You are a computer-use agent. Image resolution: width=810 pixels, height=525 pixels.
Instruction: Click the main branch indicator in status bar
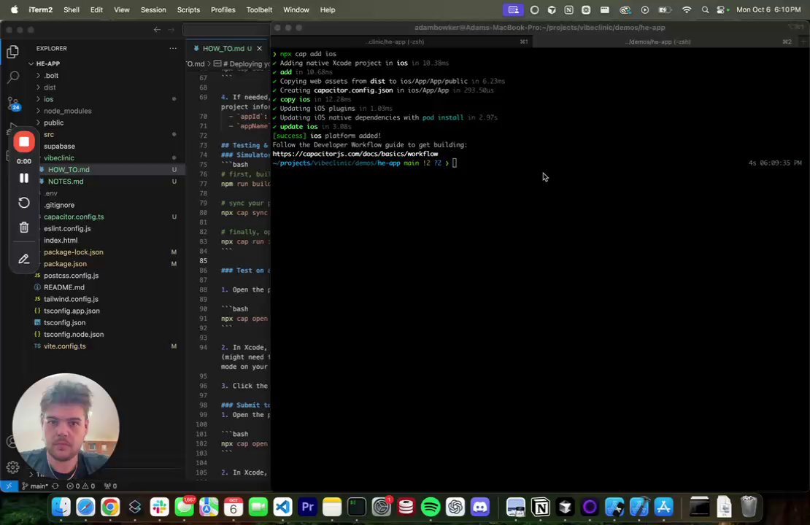point(35,486)
